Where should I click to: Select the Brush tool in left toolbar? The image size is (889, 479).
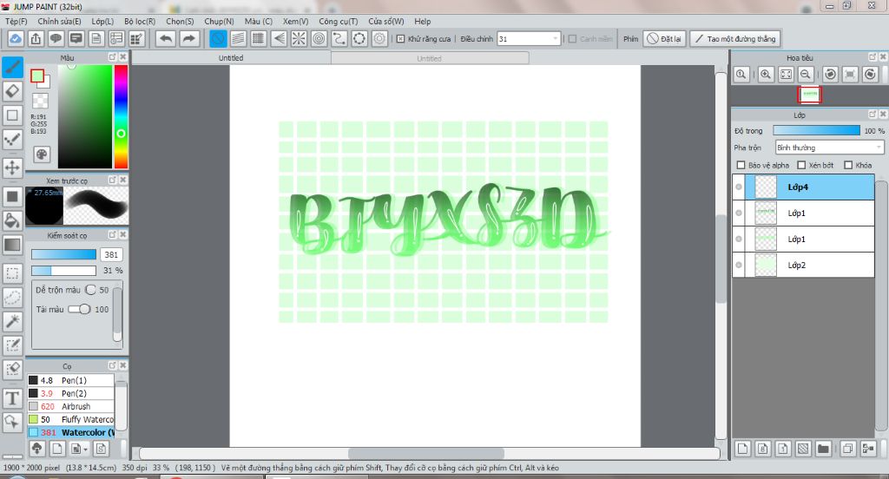click(x=12, y=67)
